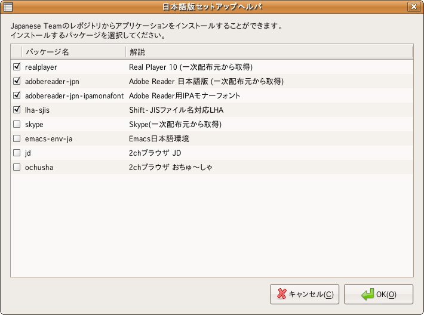Viewport: 424px width, 315px height.
Task: Close the 日本語版セットアップヘルパ window
Action: tap(414, 7)
